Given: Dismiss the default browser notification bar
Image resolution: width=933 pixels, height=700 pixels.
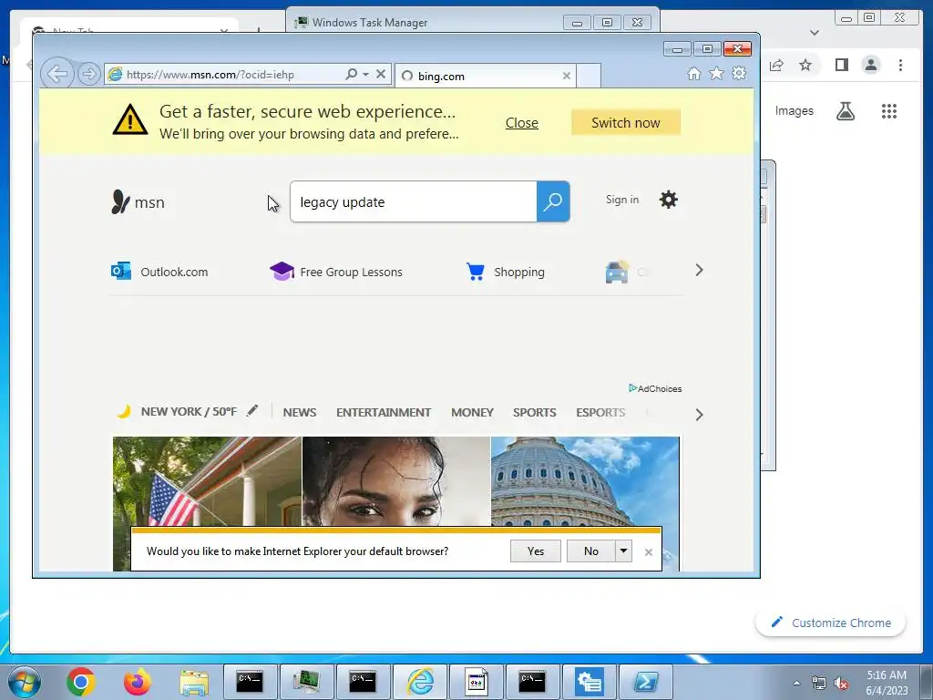Looking at the screenshot, I should tap(649, 552).
